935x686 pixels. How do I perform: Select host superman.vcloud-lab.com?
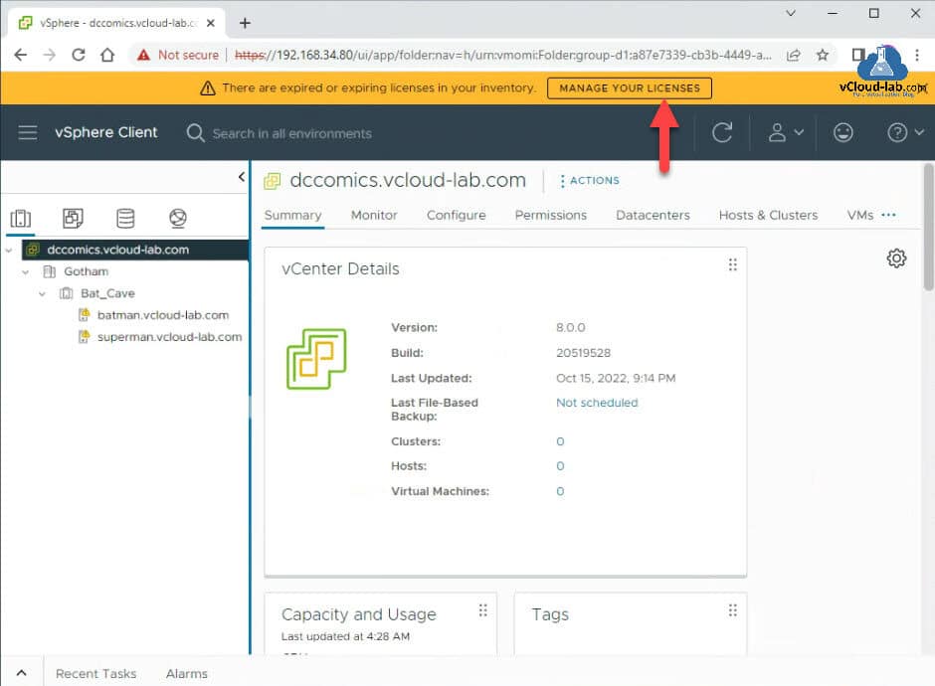[x=169, y=337]
